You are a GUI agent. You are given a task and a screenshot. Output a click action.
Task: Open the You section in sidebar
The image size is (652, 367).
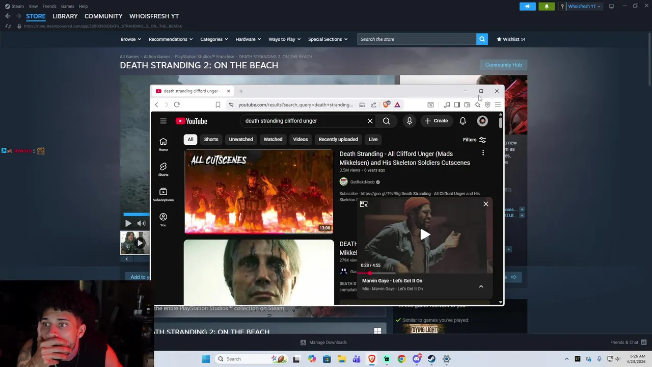(163, 219)
